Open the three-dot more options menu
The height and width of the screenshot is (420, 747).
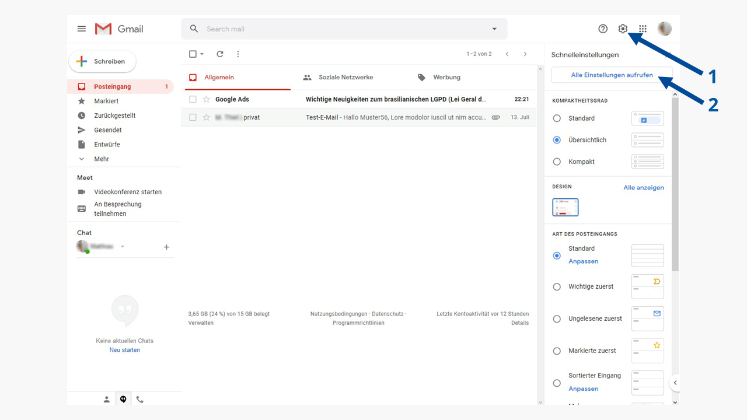point(238,54)
